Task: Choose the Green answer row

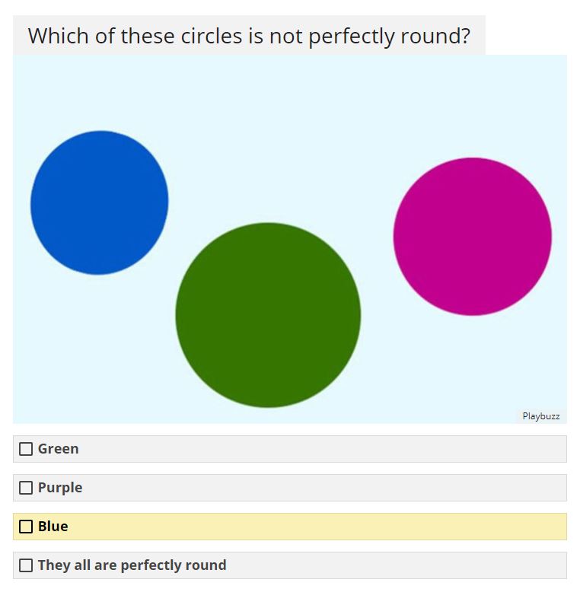Action: [x=290, y=449]
